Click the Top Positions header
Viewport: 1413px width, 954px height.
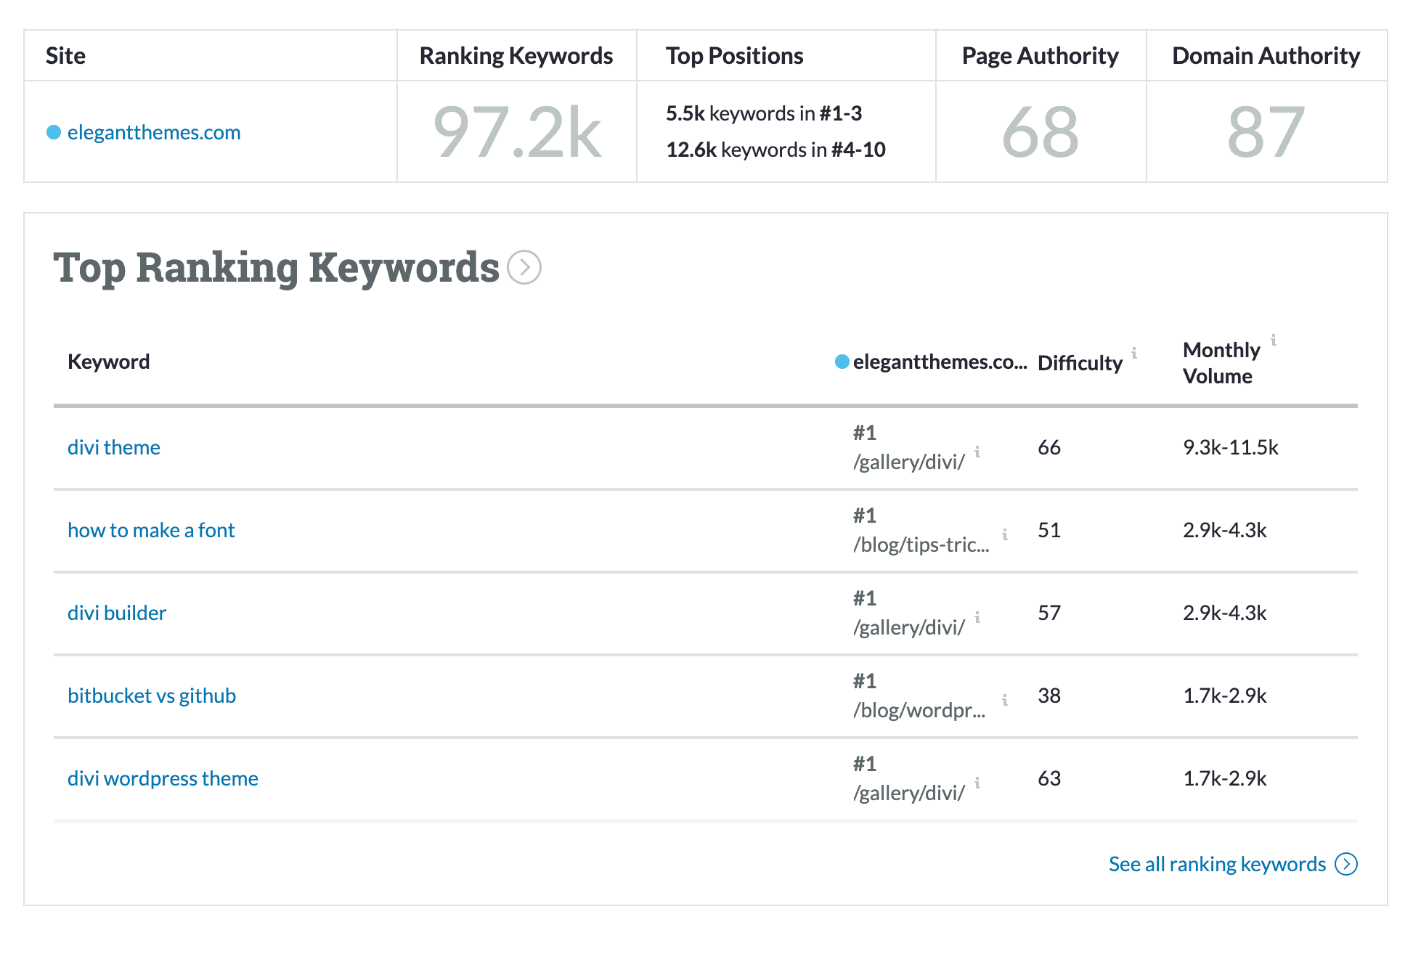pos(735,56)
